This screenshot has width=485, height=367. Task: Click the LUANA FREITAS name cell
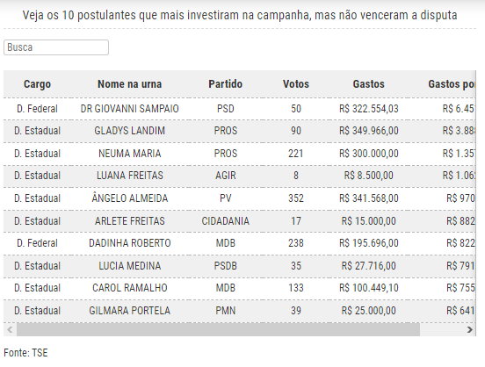coord(130,176)
